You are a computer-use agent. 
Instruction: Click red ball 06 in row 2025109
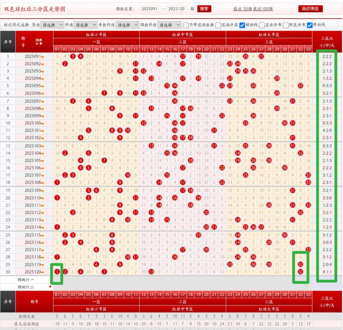pyautogui.click(x=96, y=190)
